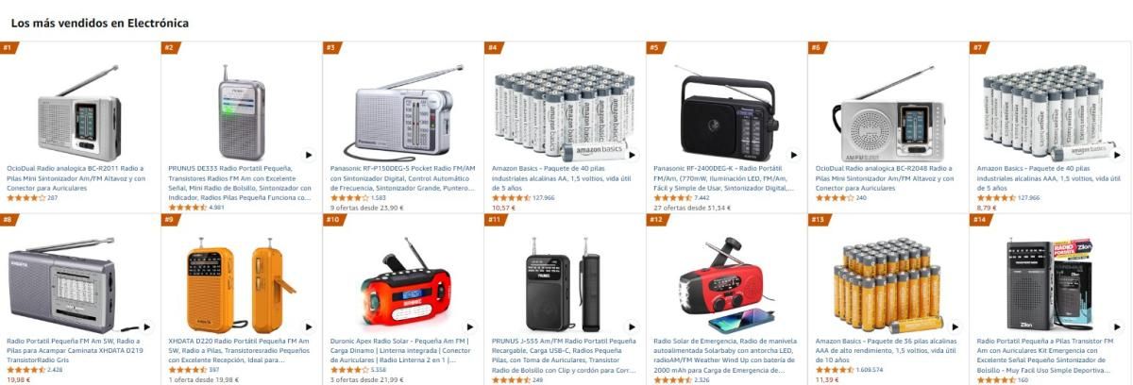The height and width of the screenshot is (385, 1133).
Task: Open star rating for XHDATA D220 radio
Action: tap(186, 370)
